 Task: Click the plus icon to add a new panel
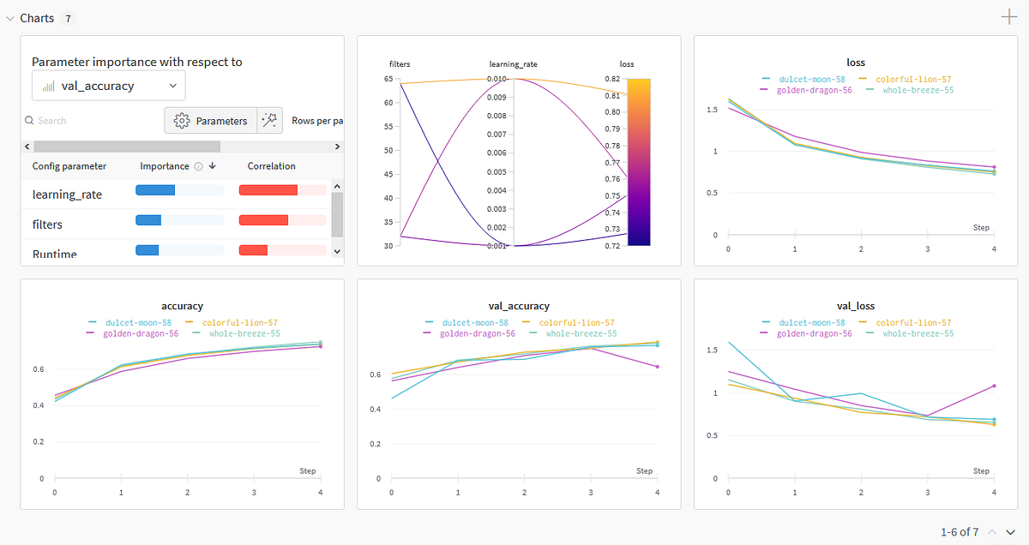[1009, 16]
